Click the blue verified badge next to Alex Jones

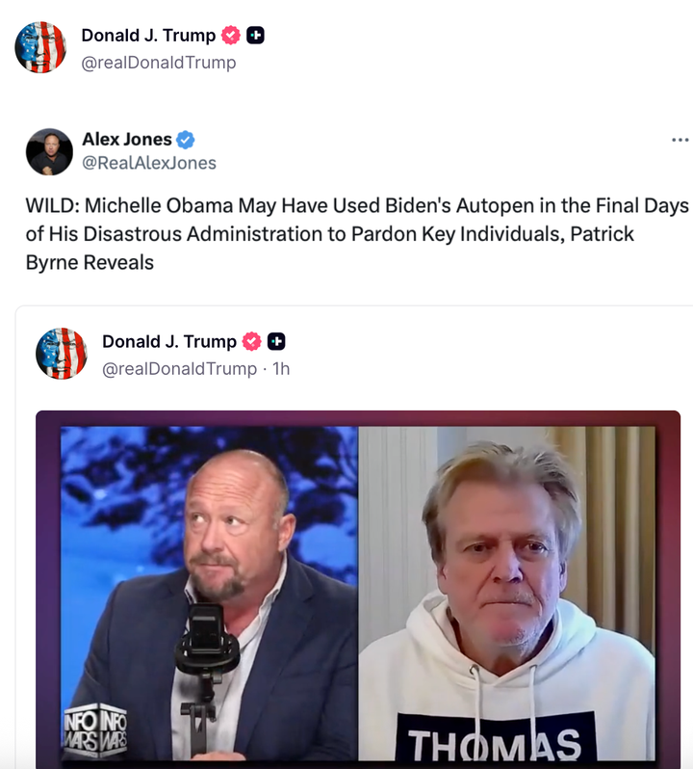(x=185, y=140)
